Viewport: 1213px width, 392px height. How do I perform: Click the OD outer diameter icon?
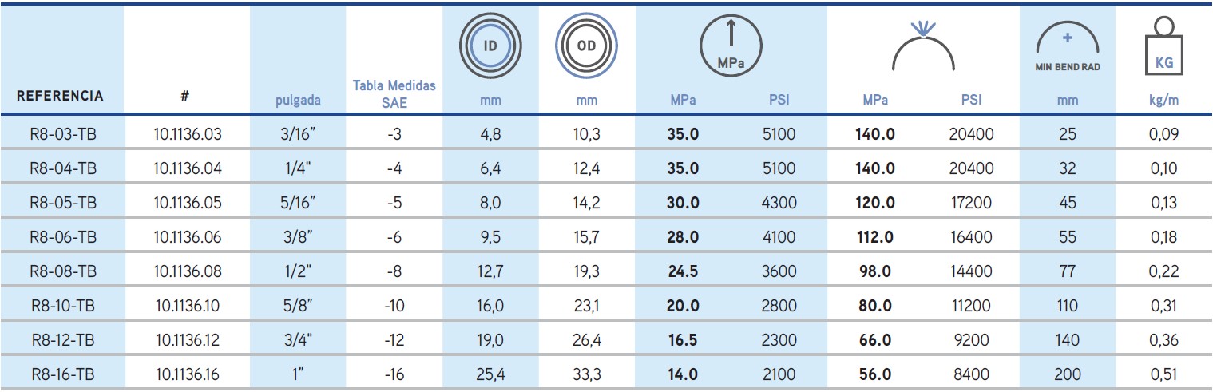587,46
